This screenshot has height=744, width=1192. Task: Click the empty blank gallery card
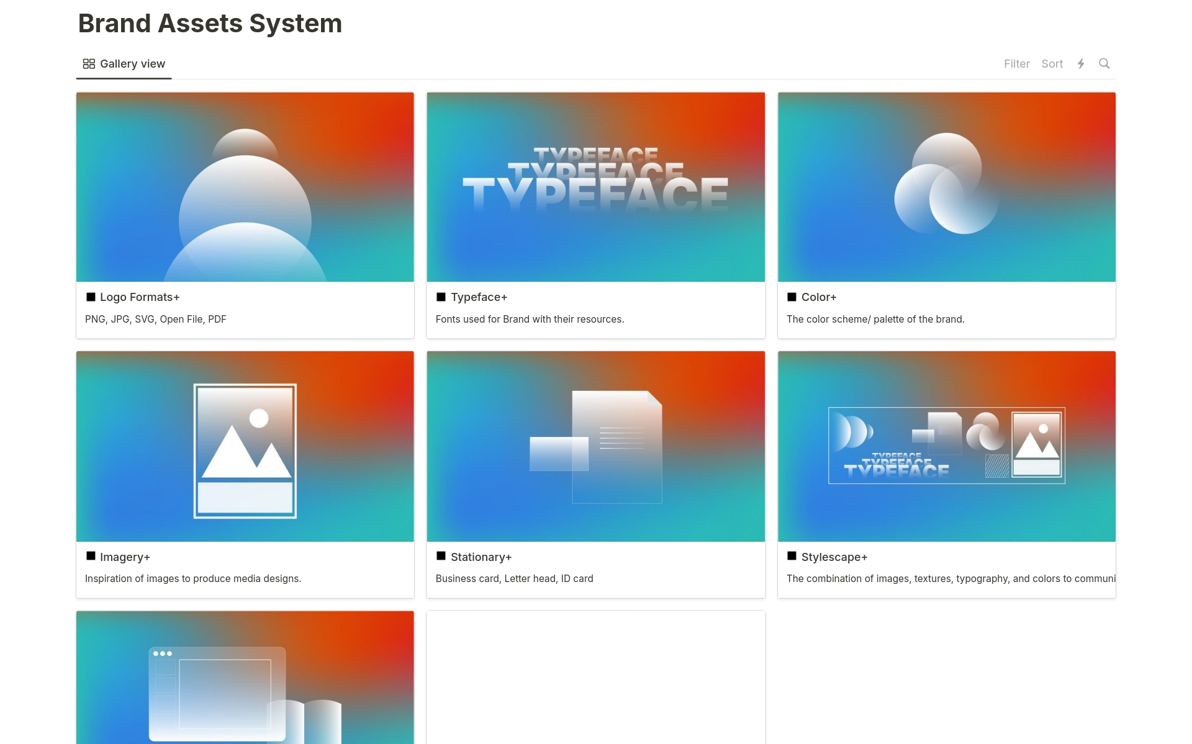[x=595, y=678]
